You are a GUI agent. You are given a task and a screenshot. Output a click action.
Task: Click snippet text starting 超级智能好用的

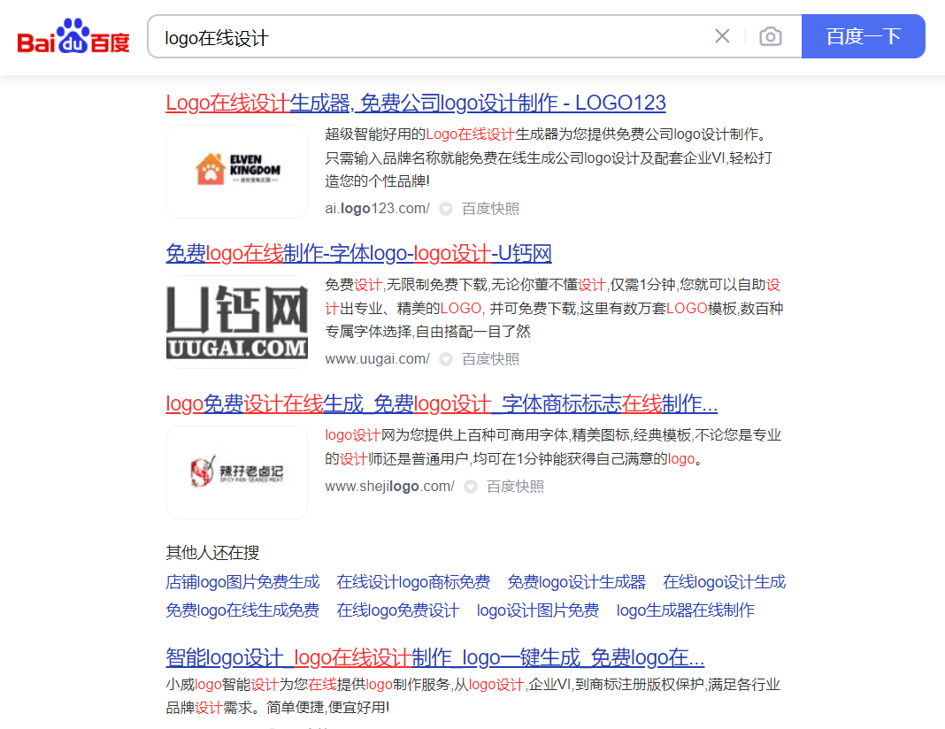point(549,157)
